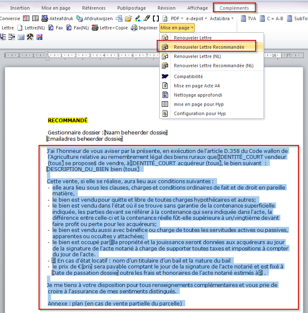Click the Imprimer printer button

click(x=144, y=28)
